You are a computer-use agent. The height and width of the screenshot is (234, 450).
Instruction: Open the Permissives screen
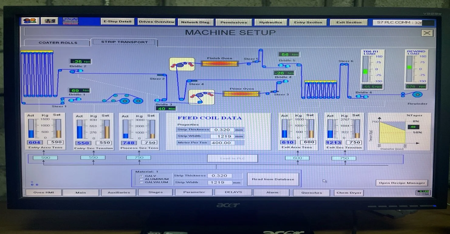[x=234, y=22]
